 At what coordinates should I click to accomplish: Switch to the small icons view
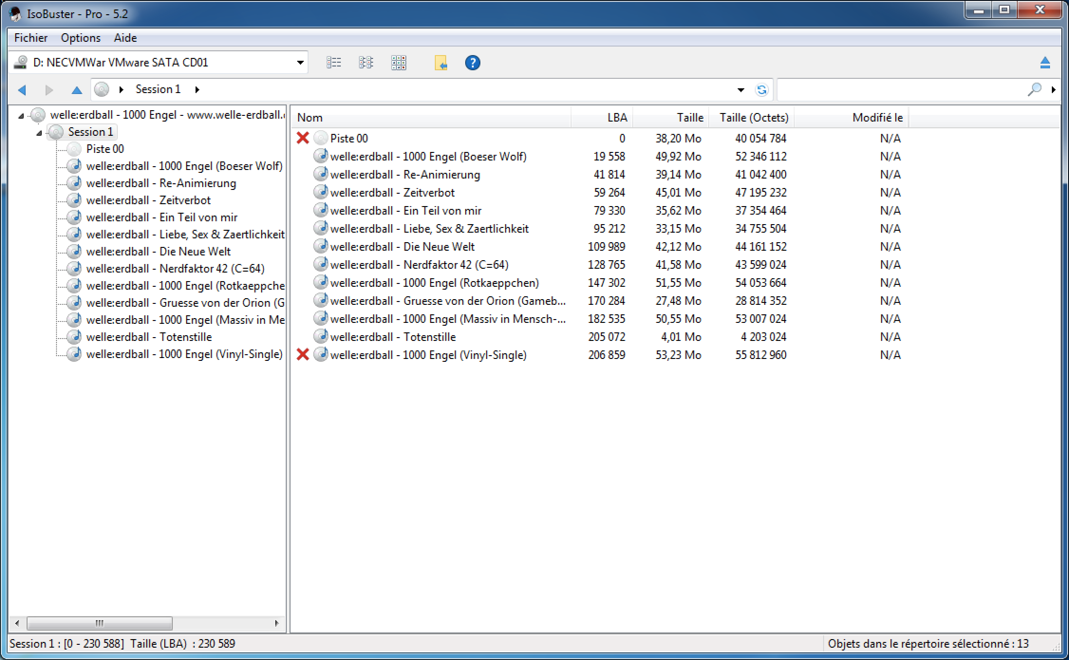click(x=366, y=63)
